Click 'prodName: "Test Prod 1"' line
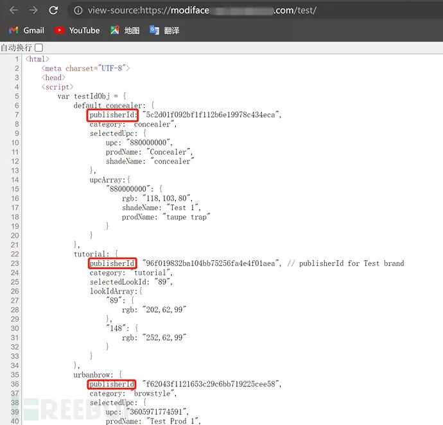The height and width of the screenshot is (425, 443). tap(153, 421)
